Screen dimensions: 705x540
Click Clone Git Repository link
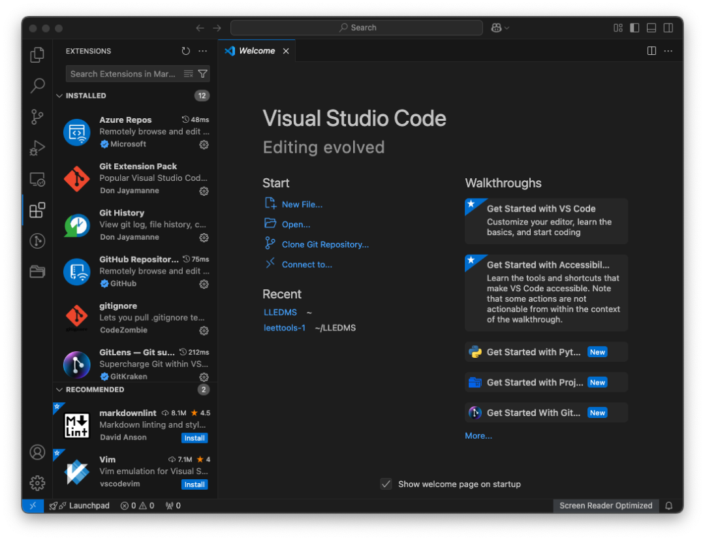click(x=325, y=245)
